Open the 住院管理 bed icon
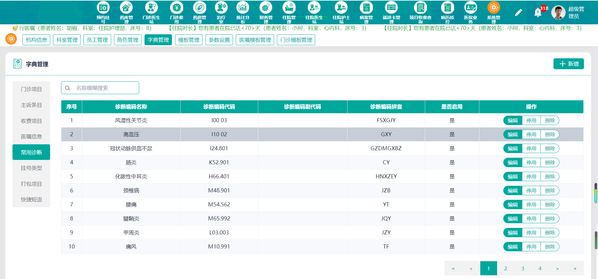This screenshot has width=598, height=279. coord(289,7)
